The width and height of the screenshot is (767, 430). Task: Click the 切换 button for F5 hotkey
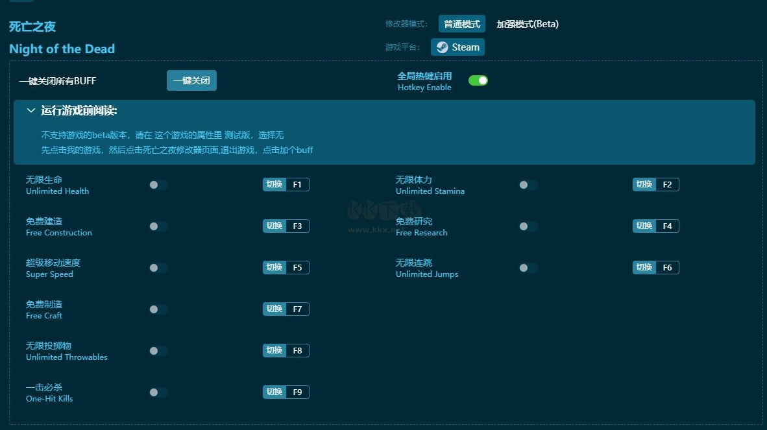click(274, 267)
